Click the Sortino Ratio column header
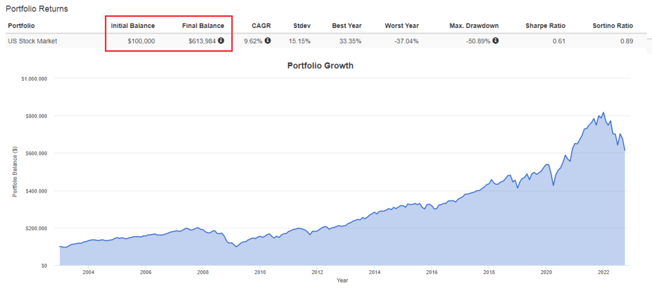The image size is (652, 295). tap(613, 26)
